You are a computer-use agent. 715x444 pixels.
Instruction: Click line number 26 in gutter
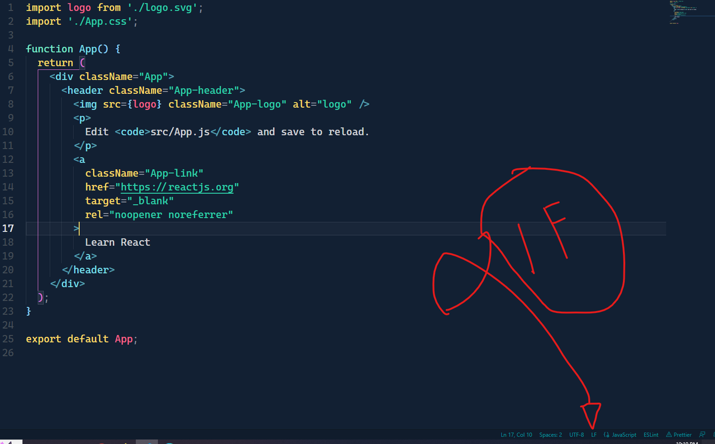(8, 352)
